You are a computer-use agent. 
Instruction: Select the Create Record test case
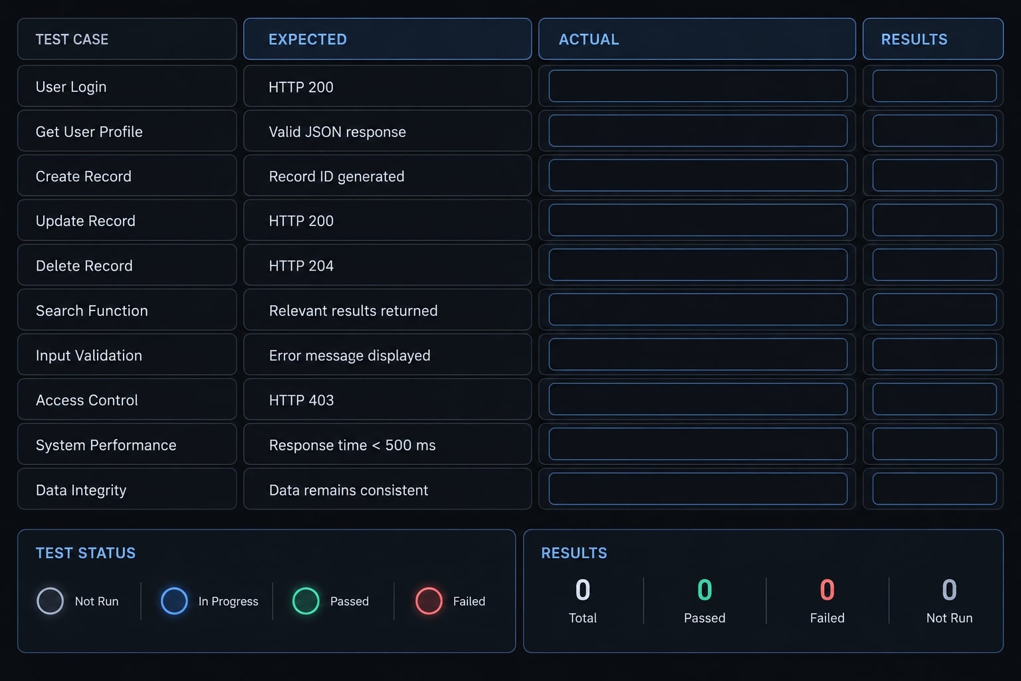(127, 175)
